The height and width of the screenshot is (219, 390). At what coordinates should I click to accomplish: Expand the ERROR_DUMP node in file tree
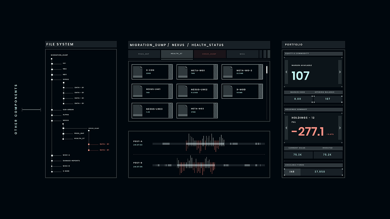click(x=64, y=128)
